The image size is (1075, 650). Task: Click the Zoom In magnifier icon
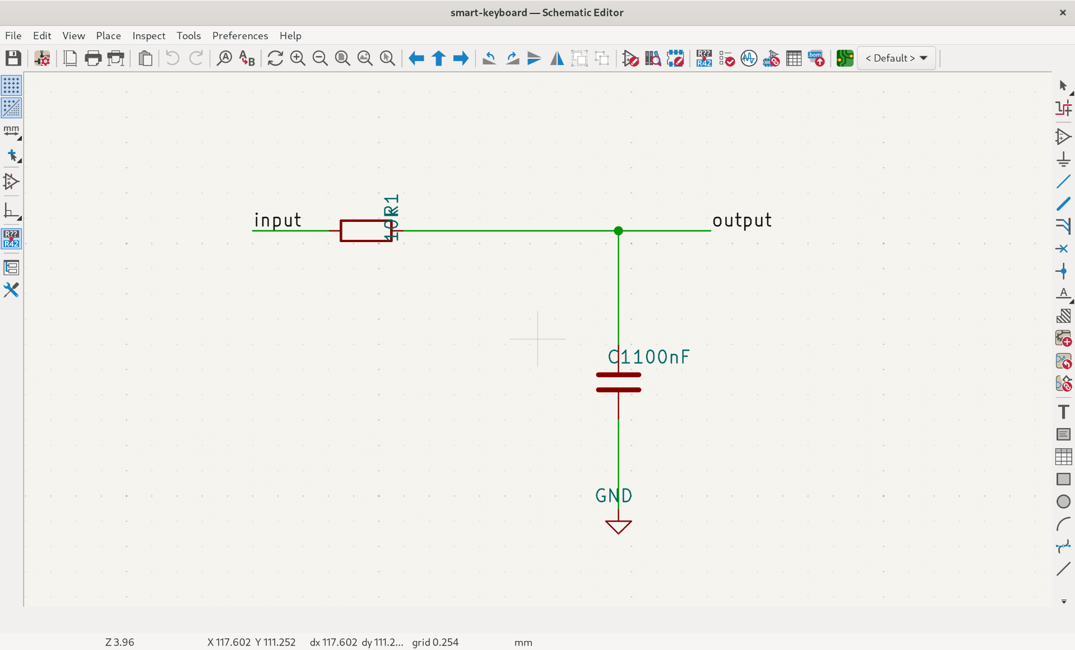[x=298, y=58]
